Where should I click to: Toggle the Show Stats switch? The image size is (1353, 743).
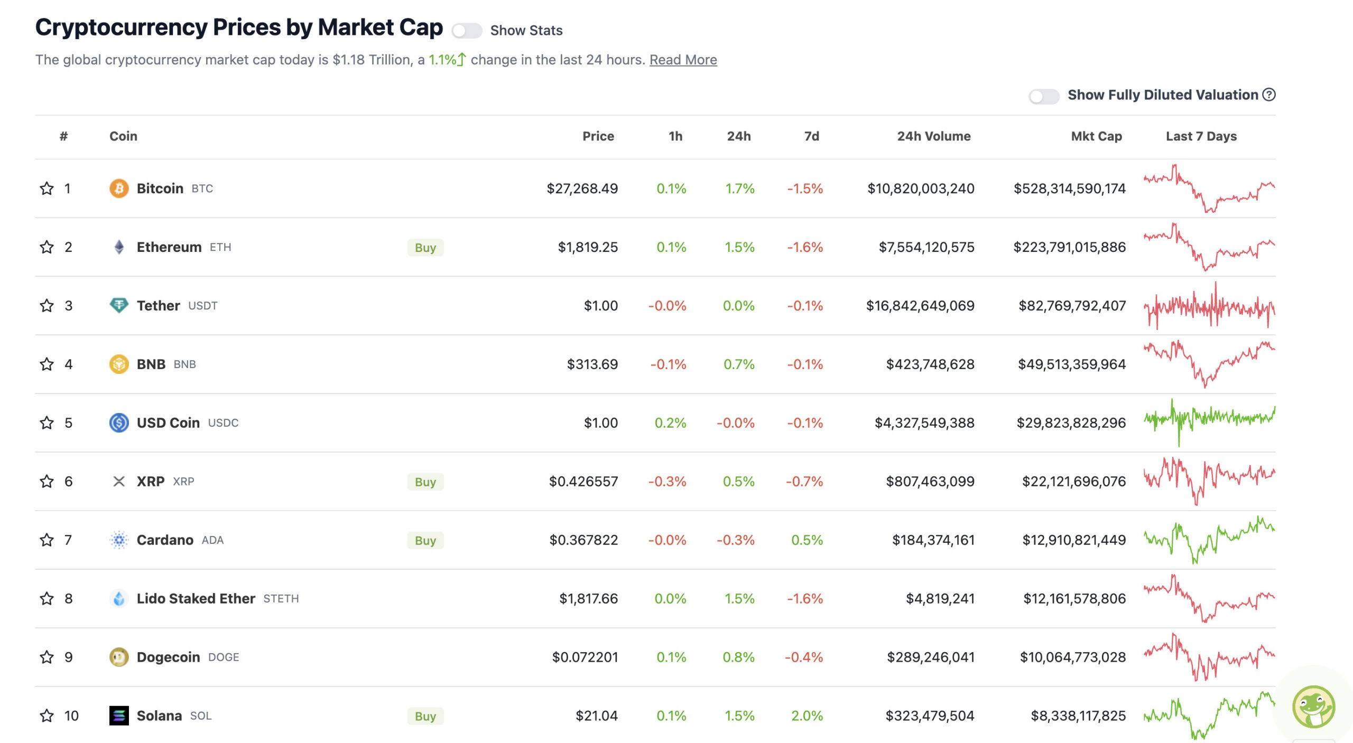click(467, 31)
